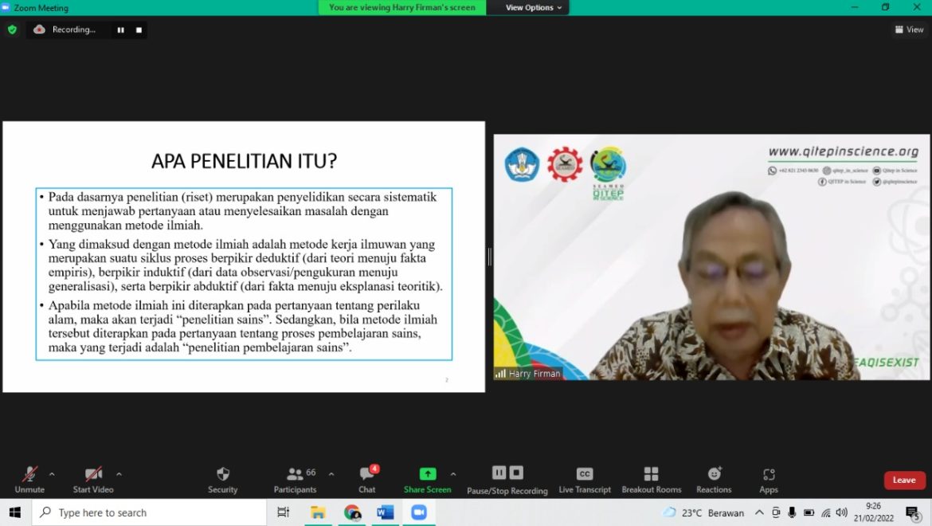
Task: Enable Live Transcript
Action: [584, 477]
